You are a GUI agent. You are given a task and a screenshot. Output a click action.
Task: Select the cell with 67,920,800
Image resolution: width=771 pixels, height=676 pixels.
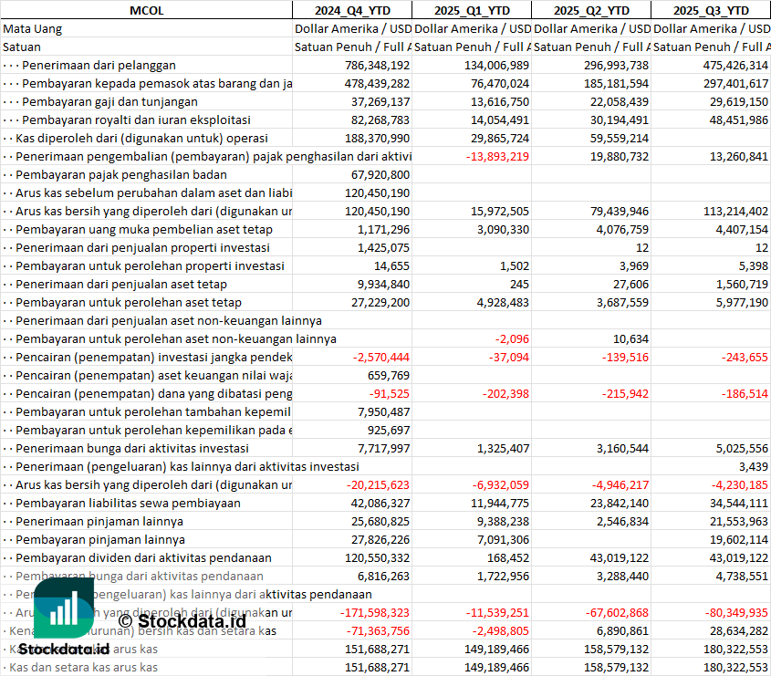coord(380,174)
